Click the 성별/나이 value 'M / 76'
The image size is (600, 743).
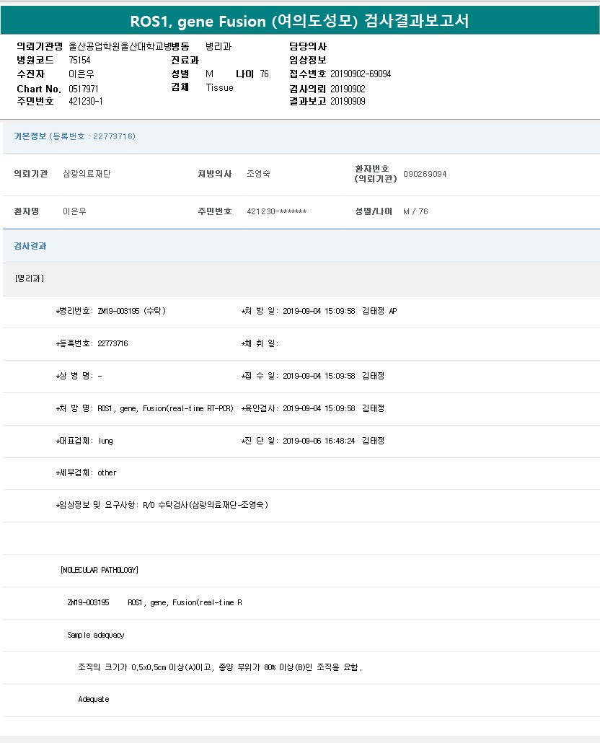[415, 211]
